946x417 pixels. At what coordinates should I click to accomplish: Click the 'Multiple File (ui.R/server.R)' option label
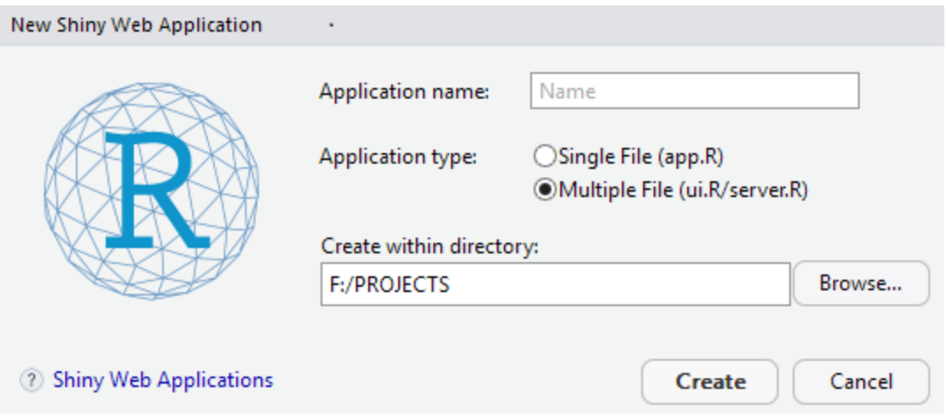pos(683,190)
